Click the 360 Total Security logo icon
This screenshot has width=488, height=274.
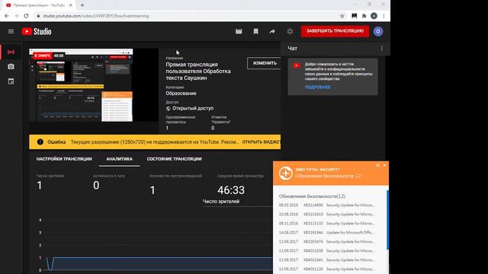(x=285, y=173)
